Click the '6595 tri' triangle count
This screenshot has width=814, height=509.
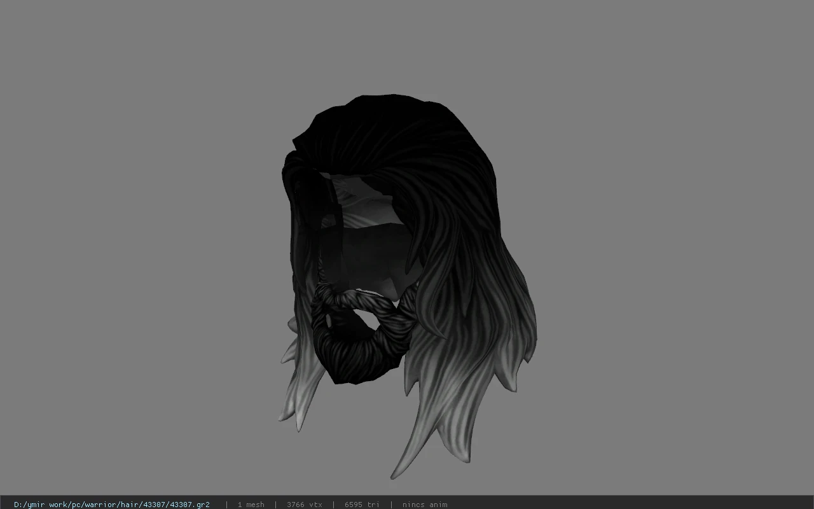[362, 505]
